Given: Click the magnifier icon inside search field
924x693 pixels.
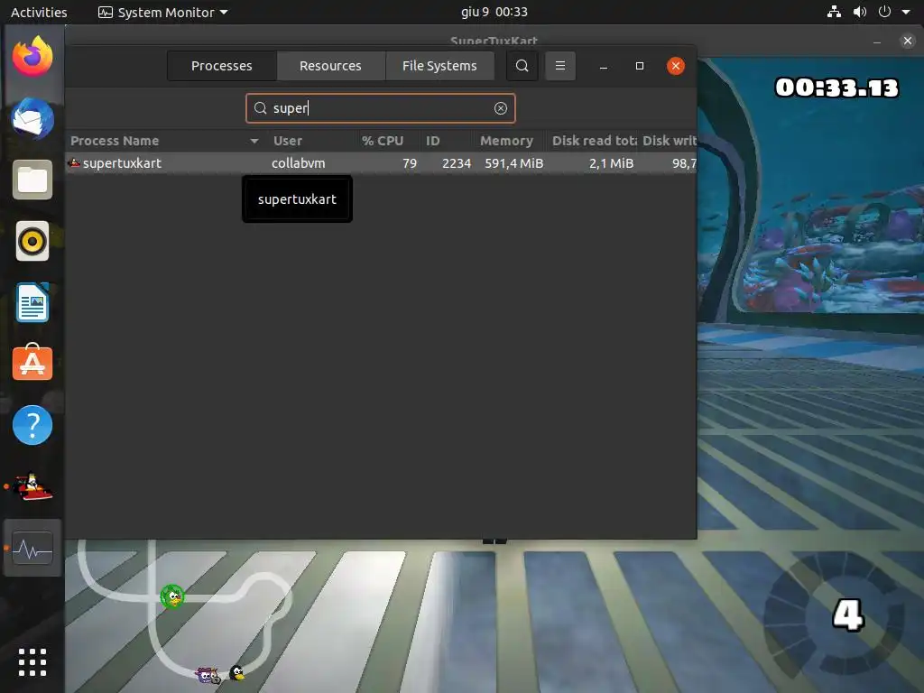Looking at the screenshot, I should 261,108.
